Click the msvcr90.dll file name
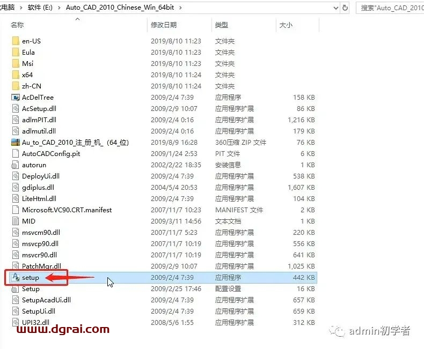 pos(40,255)
